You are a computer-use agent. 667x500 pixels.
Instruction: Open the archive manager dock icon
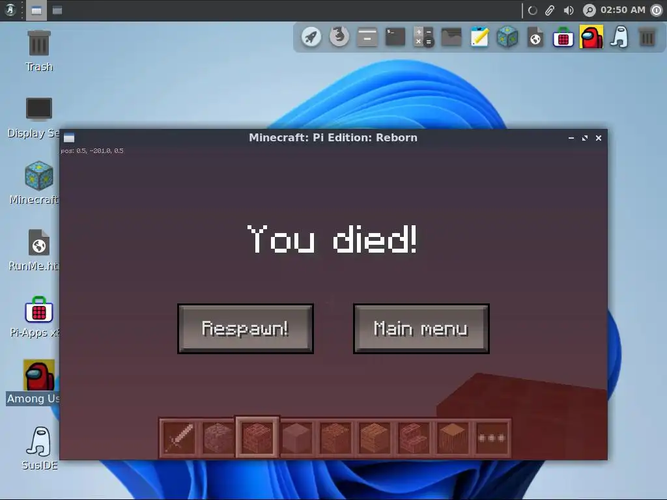pos(367,37)
